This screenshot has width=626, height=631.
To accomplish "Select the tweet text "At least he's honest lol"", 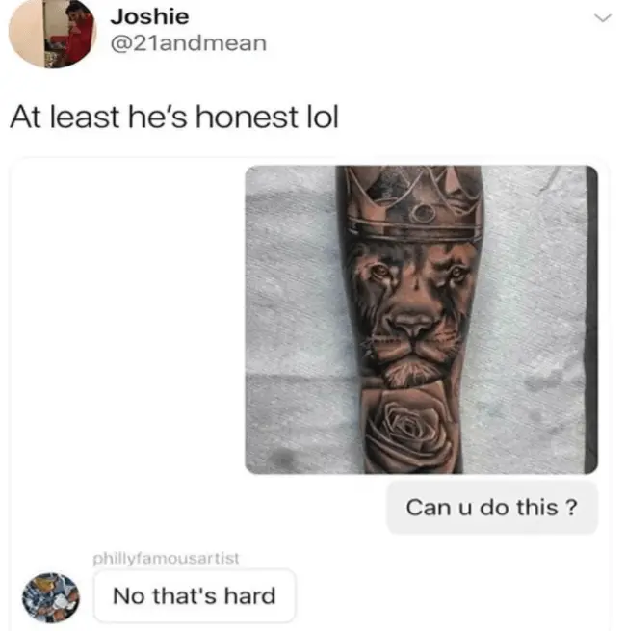I will click(x=174, y=118).
